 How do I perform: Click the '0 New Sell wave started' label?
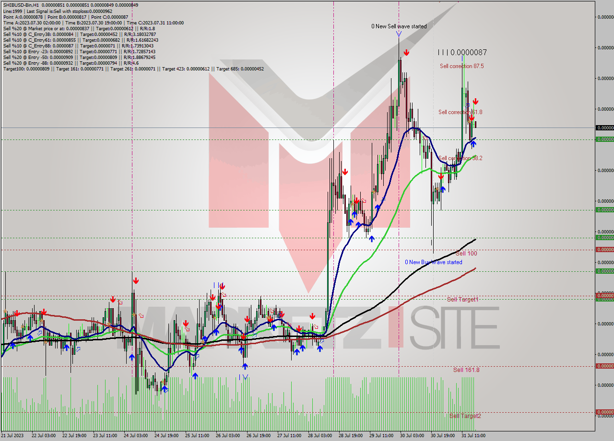(x=399, y=26)
